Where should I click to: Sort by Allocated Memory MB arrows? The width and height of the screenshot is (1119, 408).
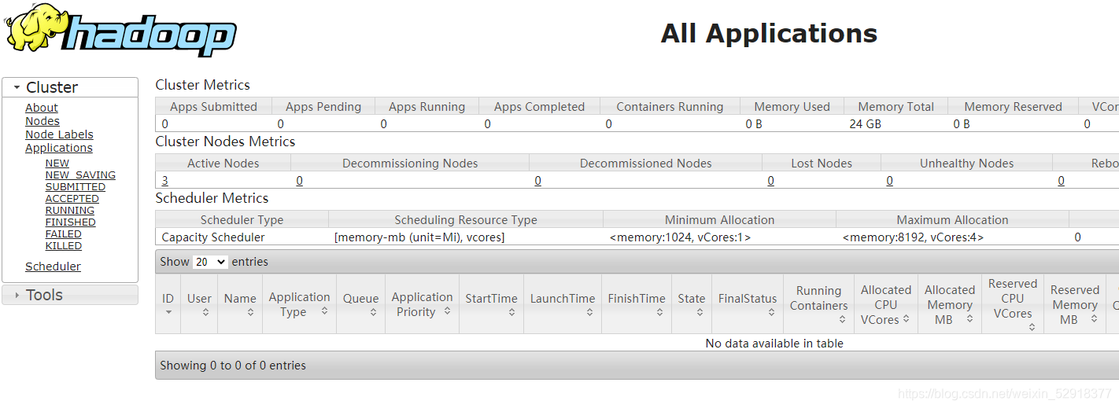click(969, 319)
